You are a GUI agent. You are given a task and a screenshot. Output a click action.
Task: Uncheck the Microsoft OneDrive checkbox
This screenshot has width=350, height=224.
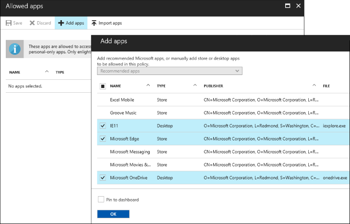103,178
